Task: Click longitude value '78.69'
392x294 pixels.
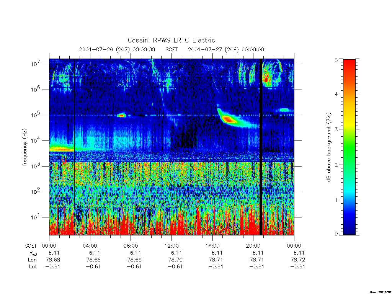Action: pyautogui.click(x=134, y=260)
